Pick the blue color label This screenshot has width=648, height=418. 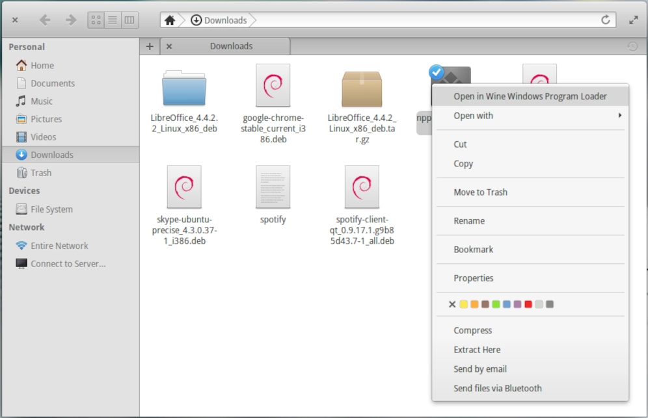point(507,304)
